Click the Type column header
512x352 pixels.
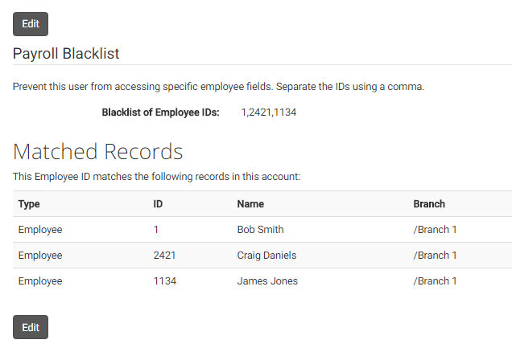click(29, 204)
